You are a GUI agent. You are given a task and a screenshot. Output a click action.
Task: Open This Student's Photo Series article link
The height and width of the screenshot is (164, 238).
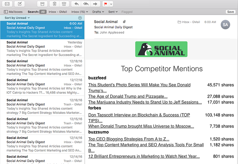140,88
